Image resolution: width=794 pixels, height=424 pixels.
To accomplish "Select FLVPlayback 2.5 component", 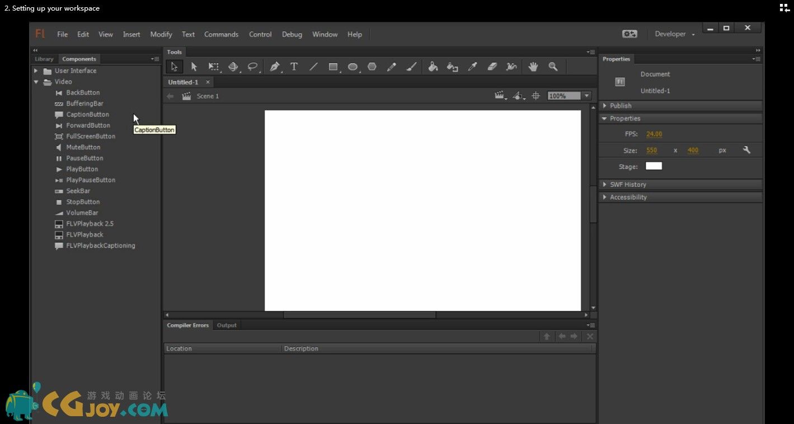I will (90, 224).
